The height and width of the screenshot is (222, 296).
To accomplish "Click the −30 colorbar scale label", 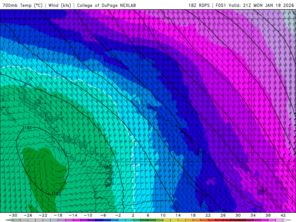I will [x=13, y=215].
